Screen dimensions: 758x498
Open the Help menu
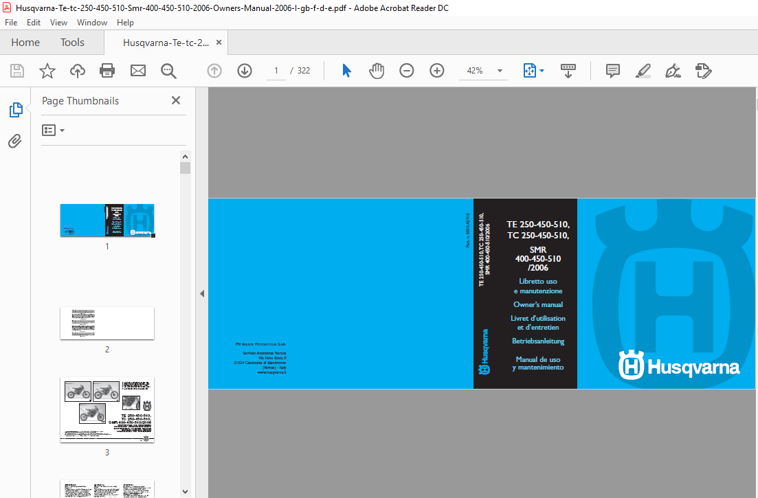[x=125, y=23]
